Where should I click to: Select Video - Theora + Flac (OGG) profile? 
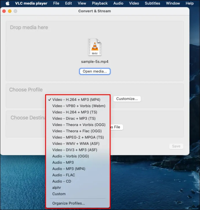[78, 131]
